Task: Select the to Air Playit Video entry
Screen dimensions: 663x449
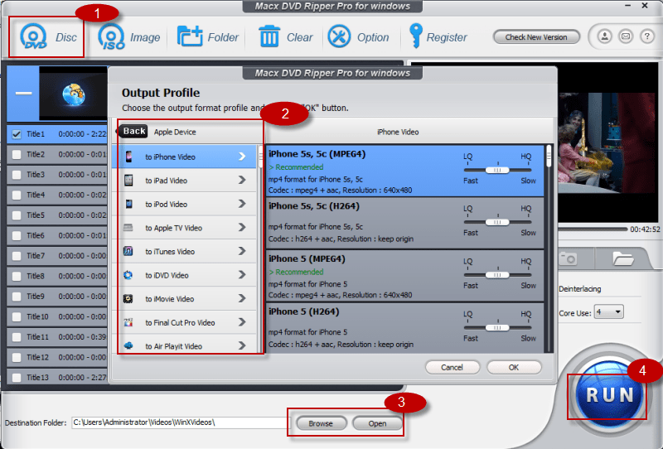Action: 184,345
